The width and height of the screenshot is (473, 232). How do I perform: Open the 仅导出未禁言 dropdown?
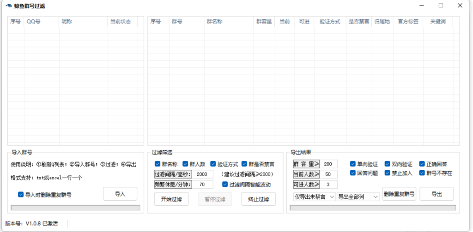pyautogui.click(x=314, y=197)
